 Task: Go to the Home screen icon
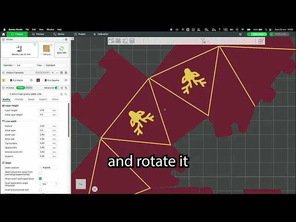pos(3,34)
